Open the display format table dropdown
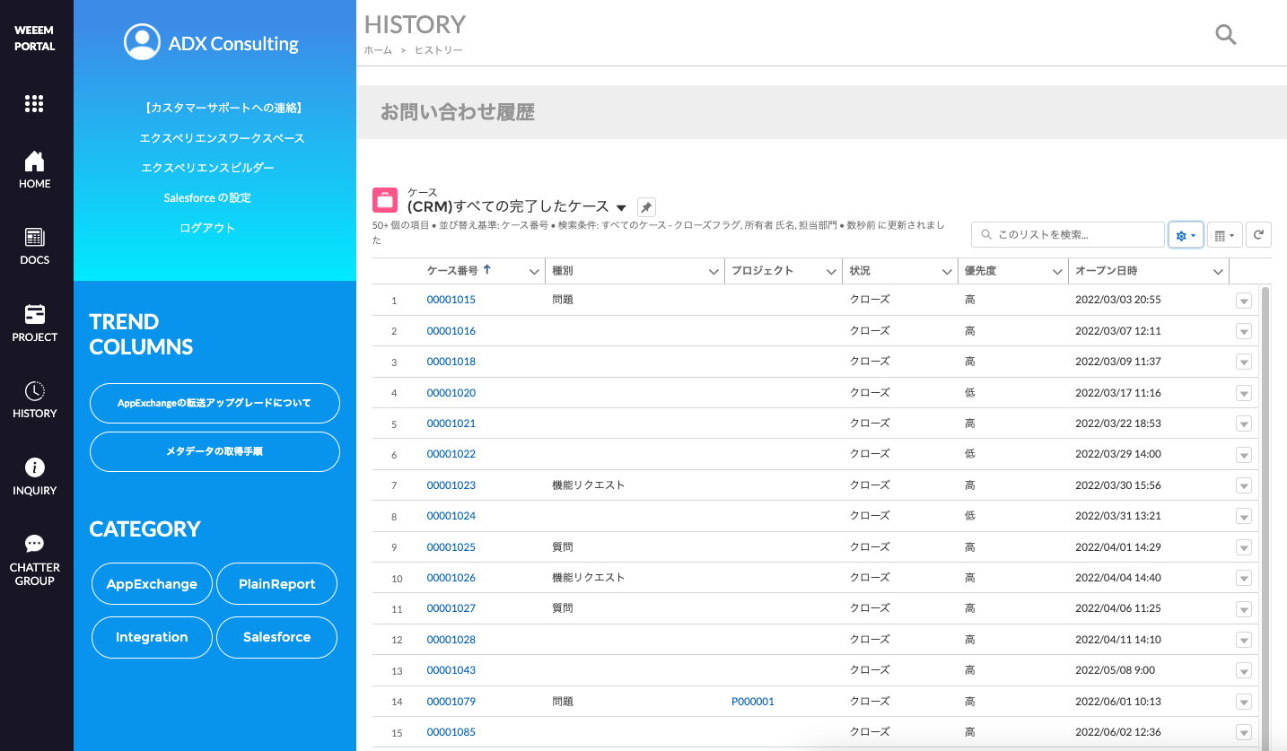This screenshot has width=1287, height=751. [1224, 234]
